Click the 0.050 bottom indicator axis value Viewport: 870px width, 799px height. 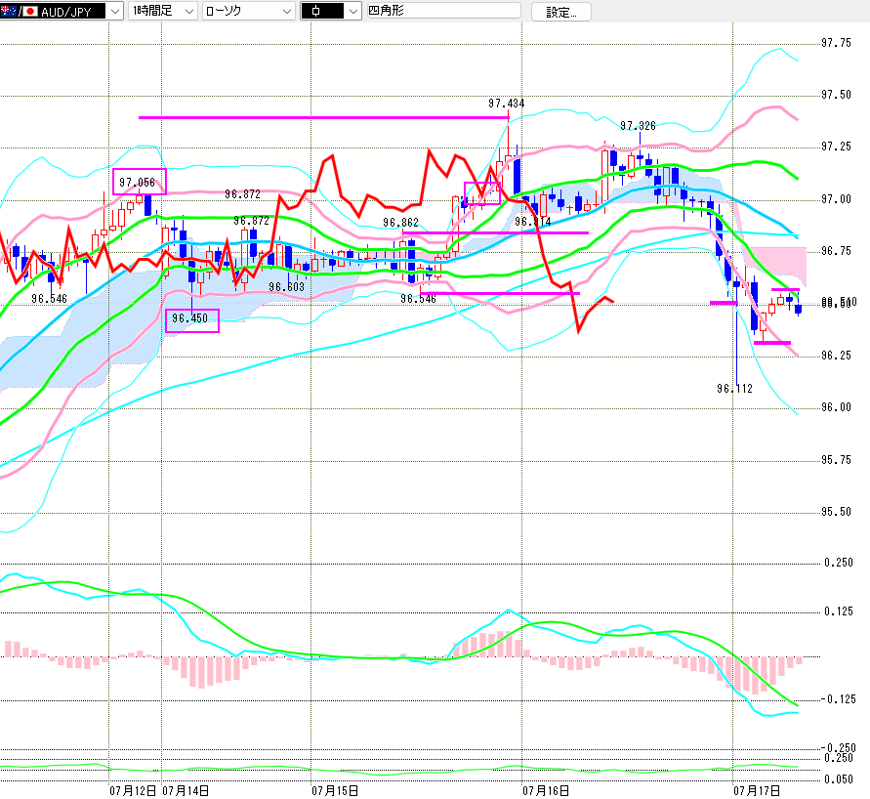[839, 779]
